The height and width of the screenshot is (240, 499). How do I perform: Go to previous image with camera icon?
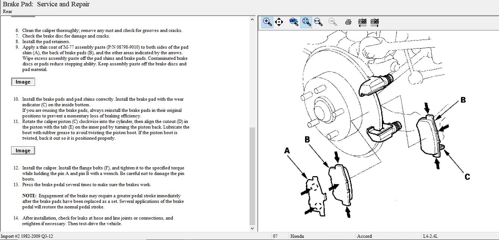[x=362, y=22]
